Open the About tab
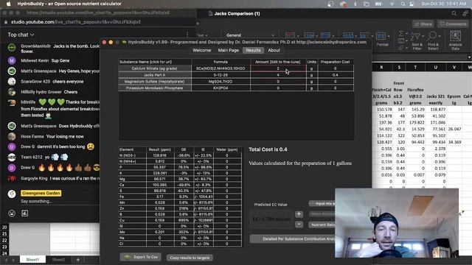The width and height of the screenshot is (472, 265). click(274, 50)
